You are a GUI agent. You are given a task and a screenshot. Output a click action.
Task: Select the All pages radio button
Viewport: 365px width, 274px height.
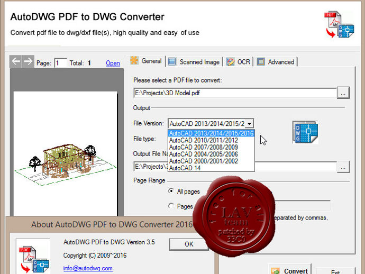click(x=171, y=191)
